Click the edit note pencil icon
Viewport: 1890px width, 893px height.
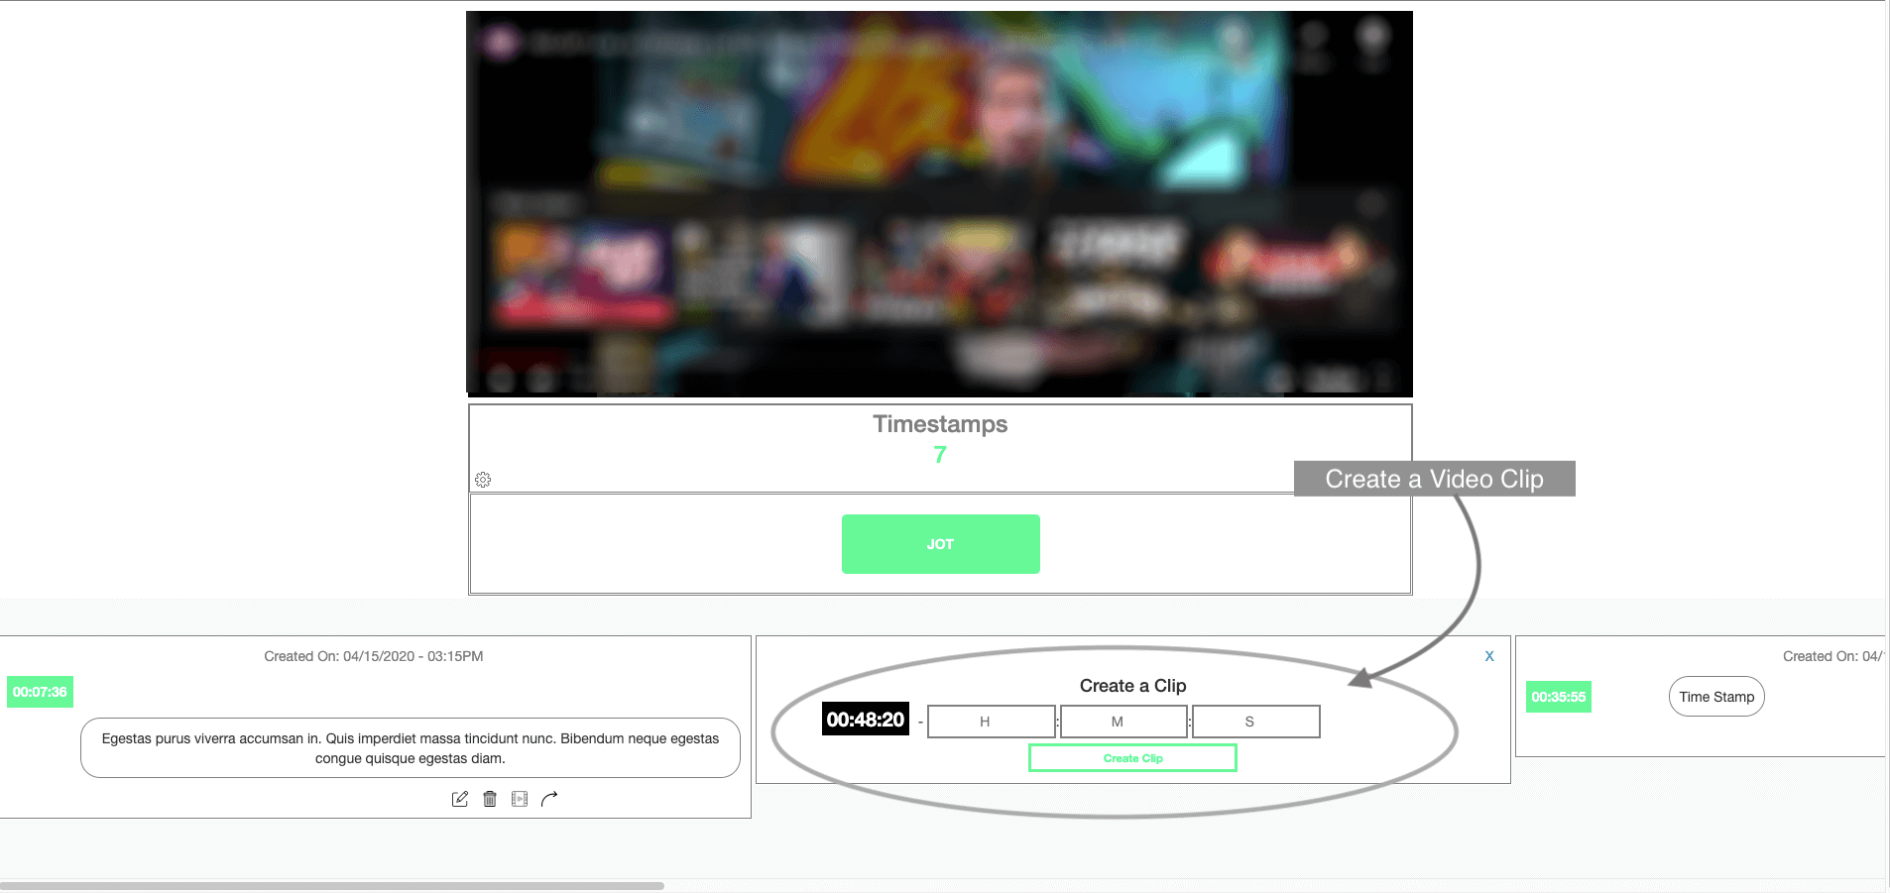coord(460,799)
